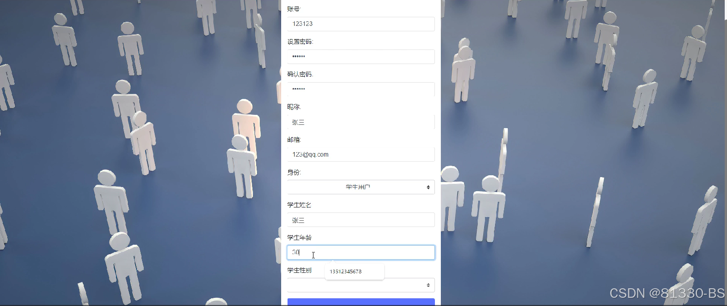Click the 账号 input field containing 123123
This screenshot has width=727, height=306.
click(x=361, y=24)
